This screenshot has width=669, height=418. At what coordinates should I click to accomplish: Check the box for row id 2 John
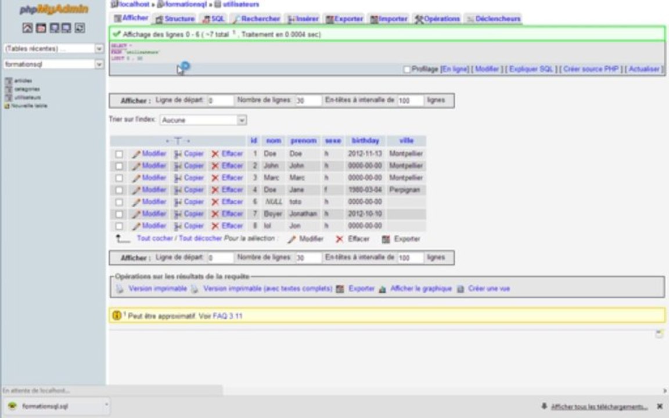(119, 166)
